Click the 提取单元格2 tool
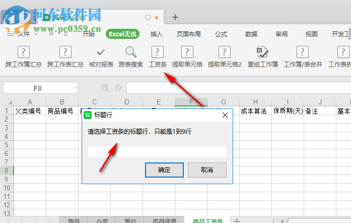Image resolution: width=351 pixels, height=223 pixels. point(225,57)
